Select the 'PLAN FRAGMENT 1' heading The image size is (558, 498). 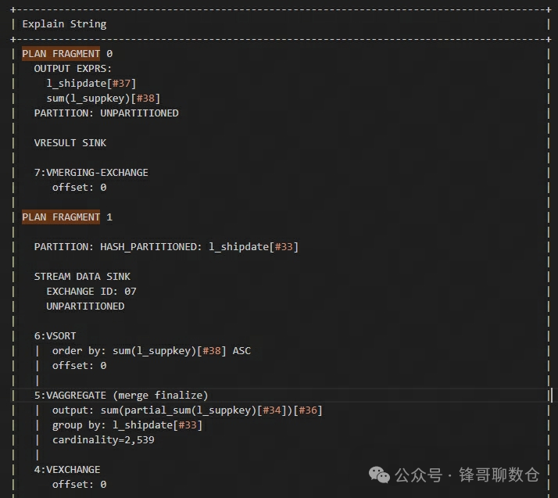[x=67, y=217]
